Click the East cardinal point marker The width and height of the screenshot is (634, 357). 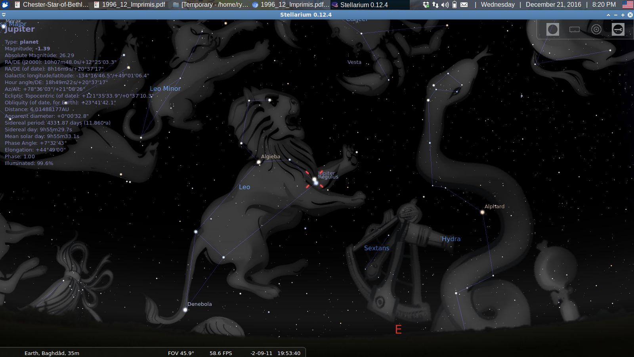point(399,329)
